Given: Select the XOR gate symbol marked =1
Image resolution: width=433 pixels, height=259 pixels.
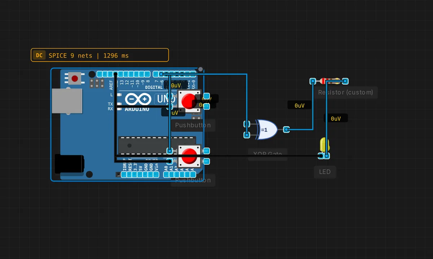Looking at the screenshot, I should pos(266,129).
